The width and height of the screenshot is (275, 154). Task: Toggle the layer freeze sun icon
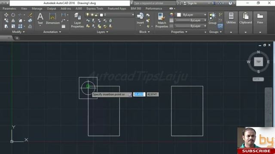click(x=92, y=15)
